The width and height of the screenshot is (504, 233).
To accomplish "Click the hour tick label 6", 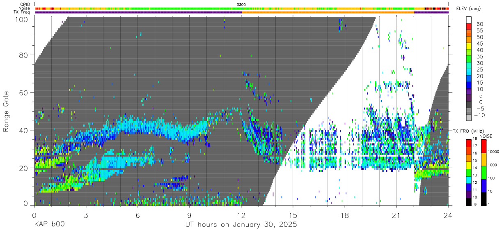I will [137, 215].
